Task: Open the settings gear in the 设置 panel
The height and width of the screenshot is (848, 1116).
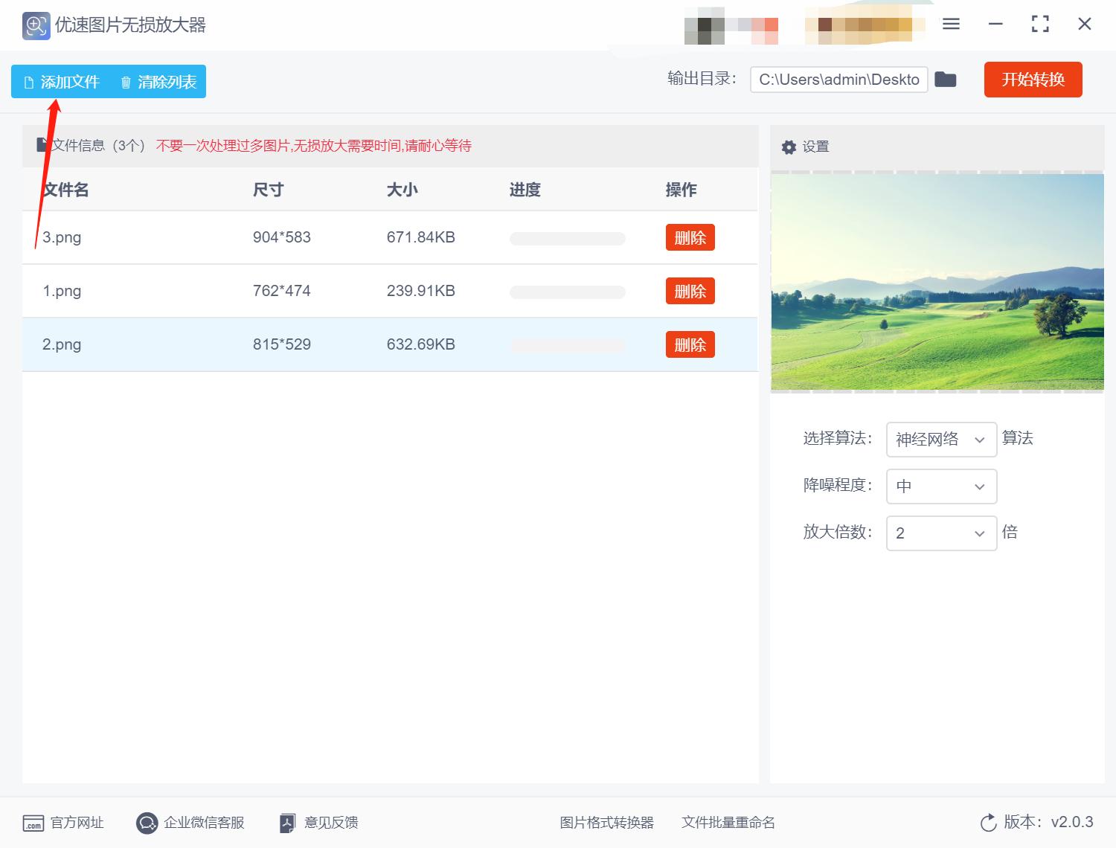Action: coord(789,147)
